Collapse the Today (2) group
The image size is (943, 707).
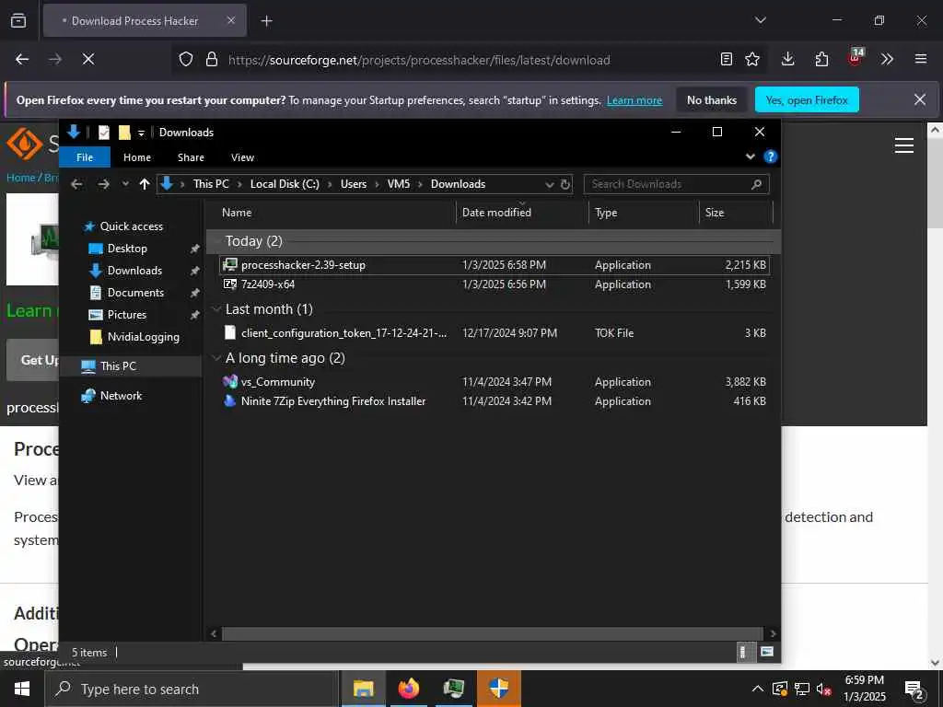point(215,241)
